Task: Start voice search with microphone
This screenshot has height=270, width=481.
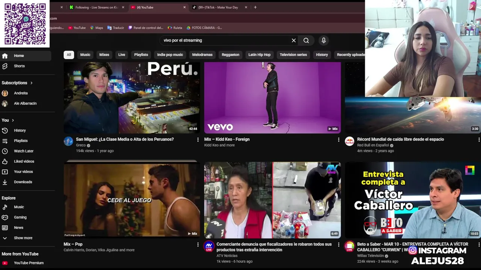Action: tap(324, 40)
